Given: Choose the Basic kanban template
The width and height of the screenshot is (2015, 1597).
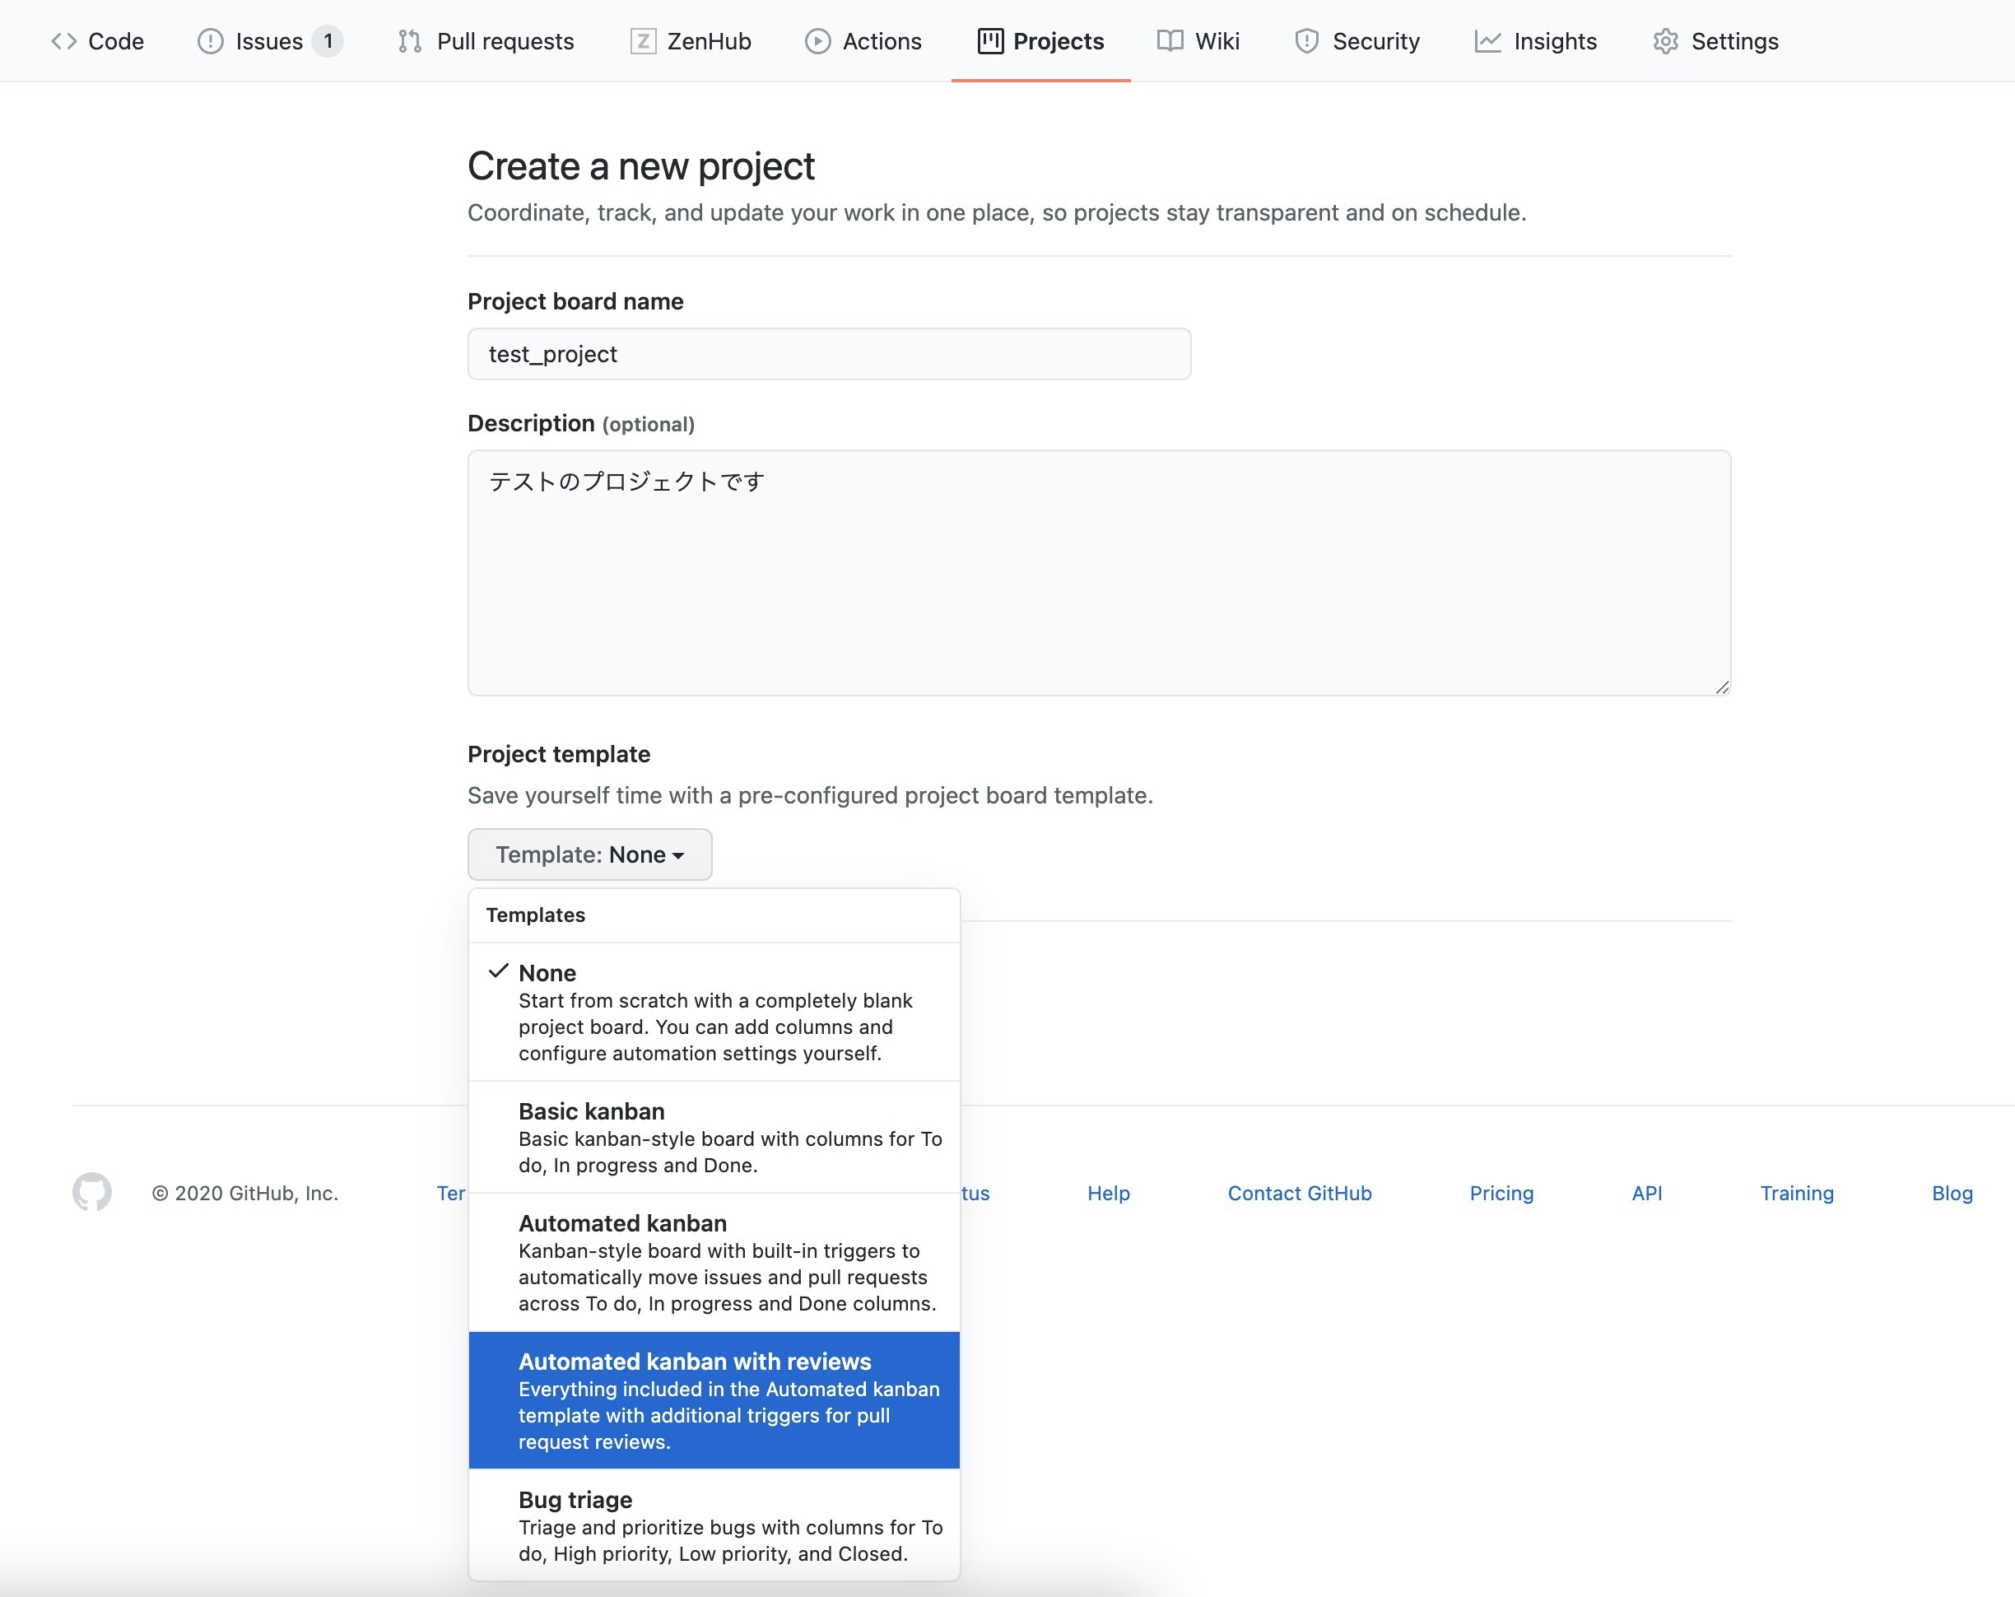Looking at the screenshot, I should coord(714,1136).
